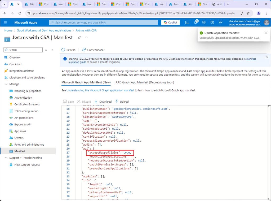Screen dimensions: 271x201
Task: Open portal settings gear
Action: (204, 23)
